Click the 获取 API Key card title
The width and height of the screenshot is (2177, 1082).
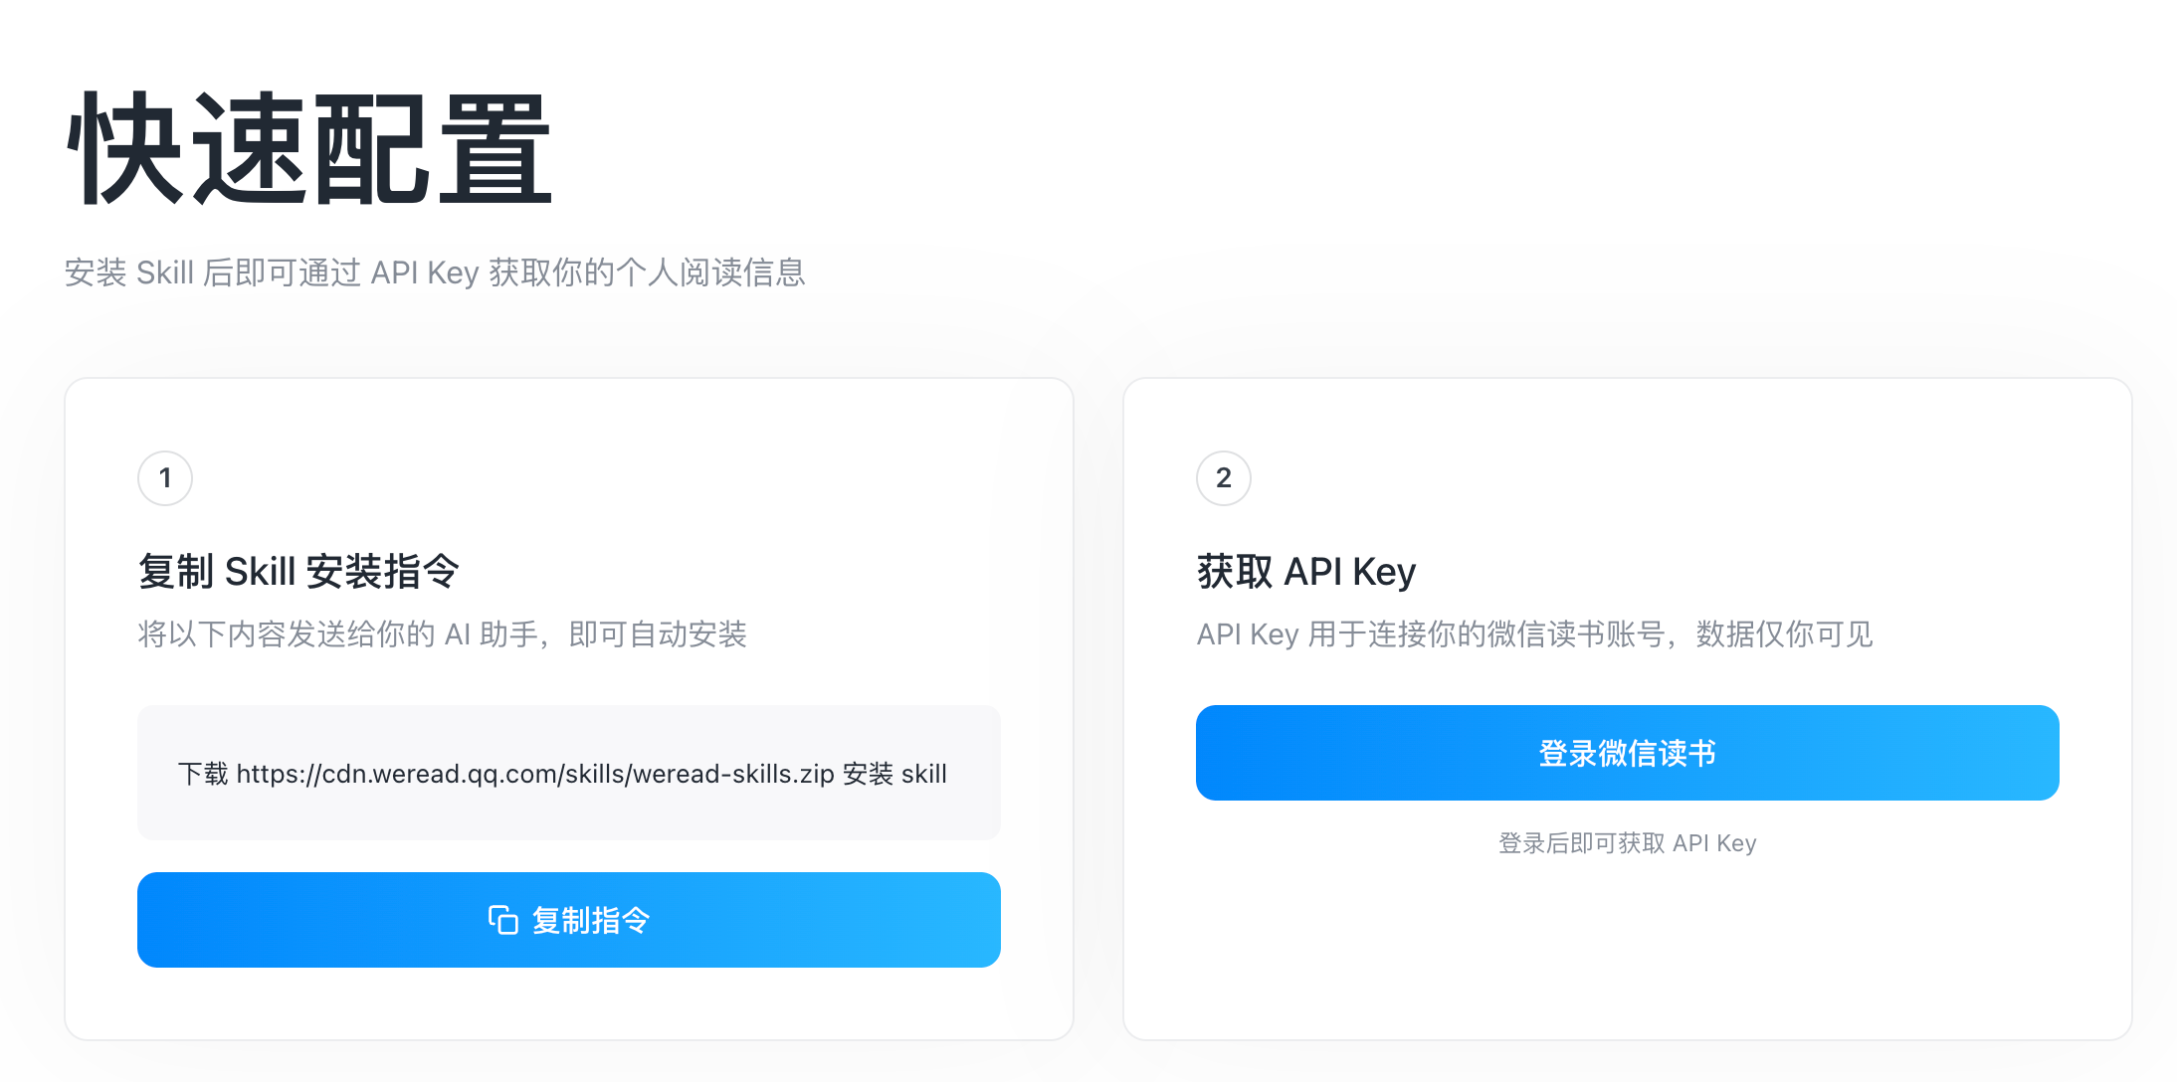click(1305, 572)
